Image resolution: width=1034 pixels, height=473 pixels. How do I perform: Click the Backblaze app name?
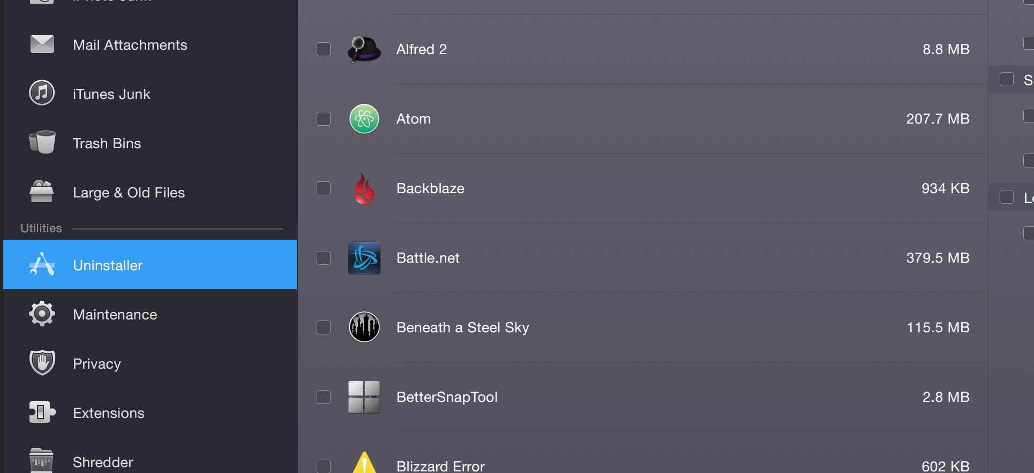(x=430, y=188)
